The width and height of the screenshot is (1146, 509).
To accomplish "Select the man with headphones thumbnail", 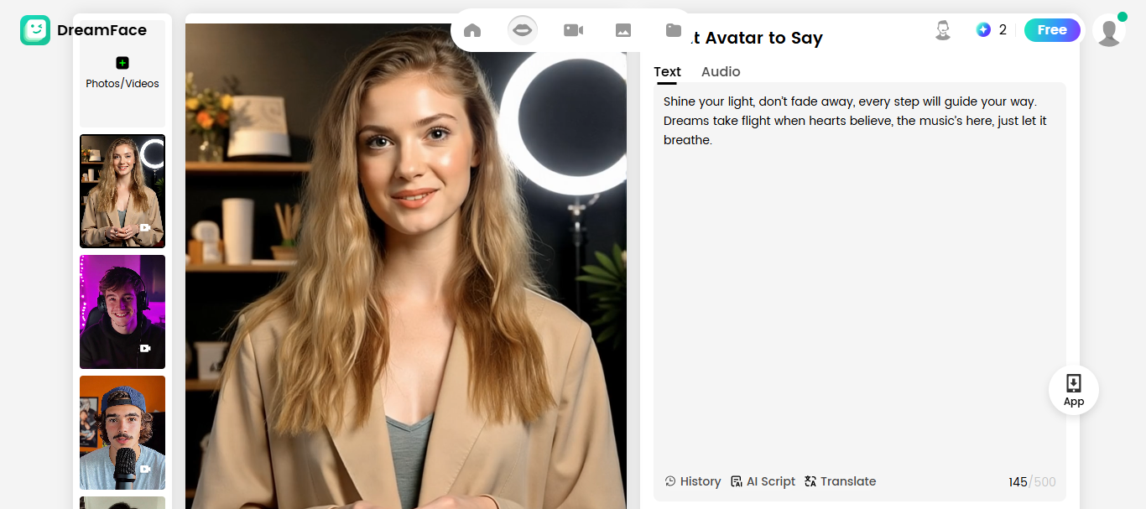I will coord(122,312).
